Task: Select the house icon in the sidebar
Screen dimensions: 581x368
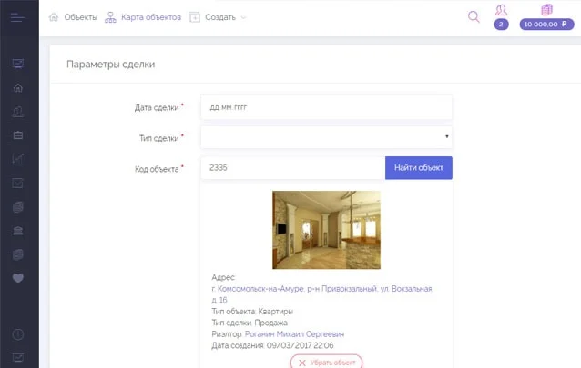Action: (x=18, y=87)
